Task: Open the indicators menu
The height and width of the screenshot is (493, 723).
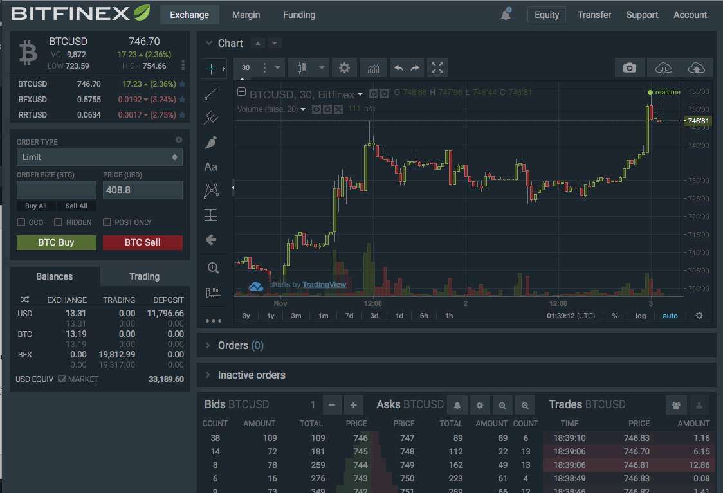Action: [373, 68]
